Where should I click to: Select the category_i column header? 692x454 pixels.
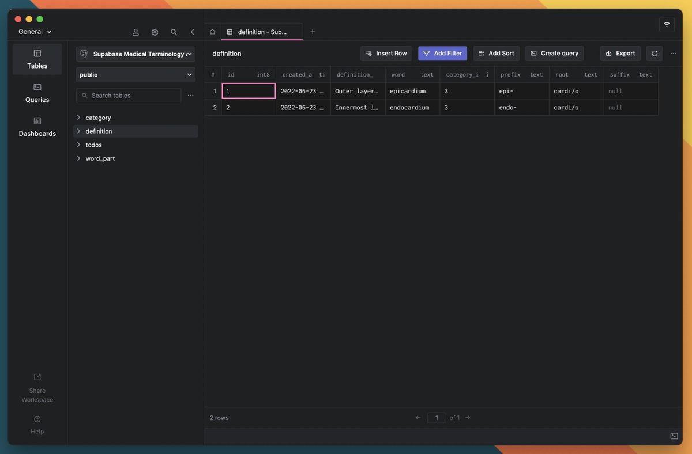pos(467,75)
